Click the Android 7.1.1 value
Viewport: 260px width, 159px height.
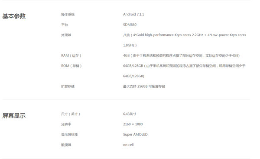coord(133,14)
